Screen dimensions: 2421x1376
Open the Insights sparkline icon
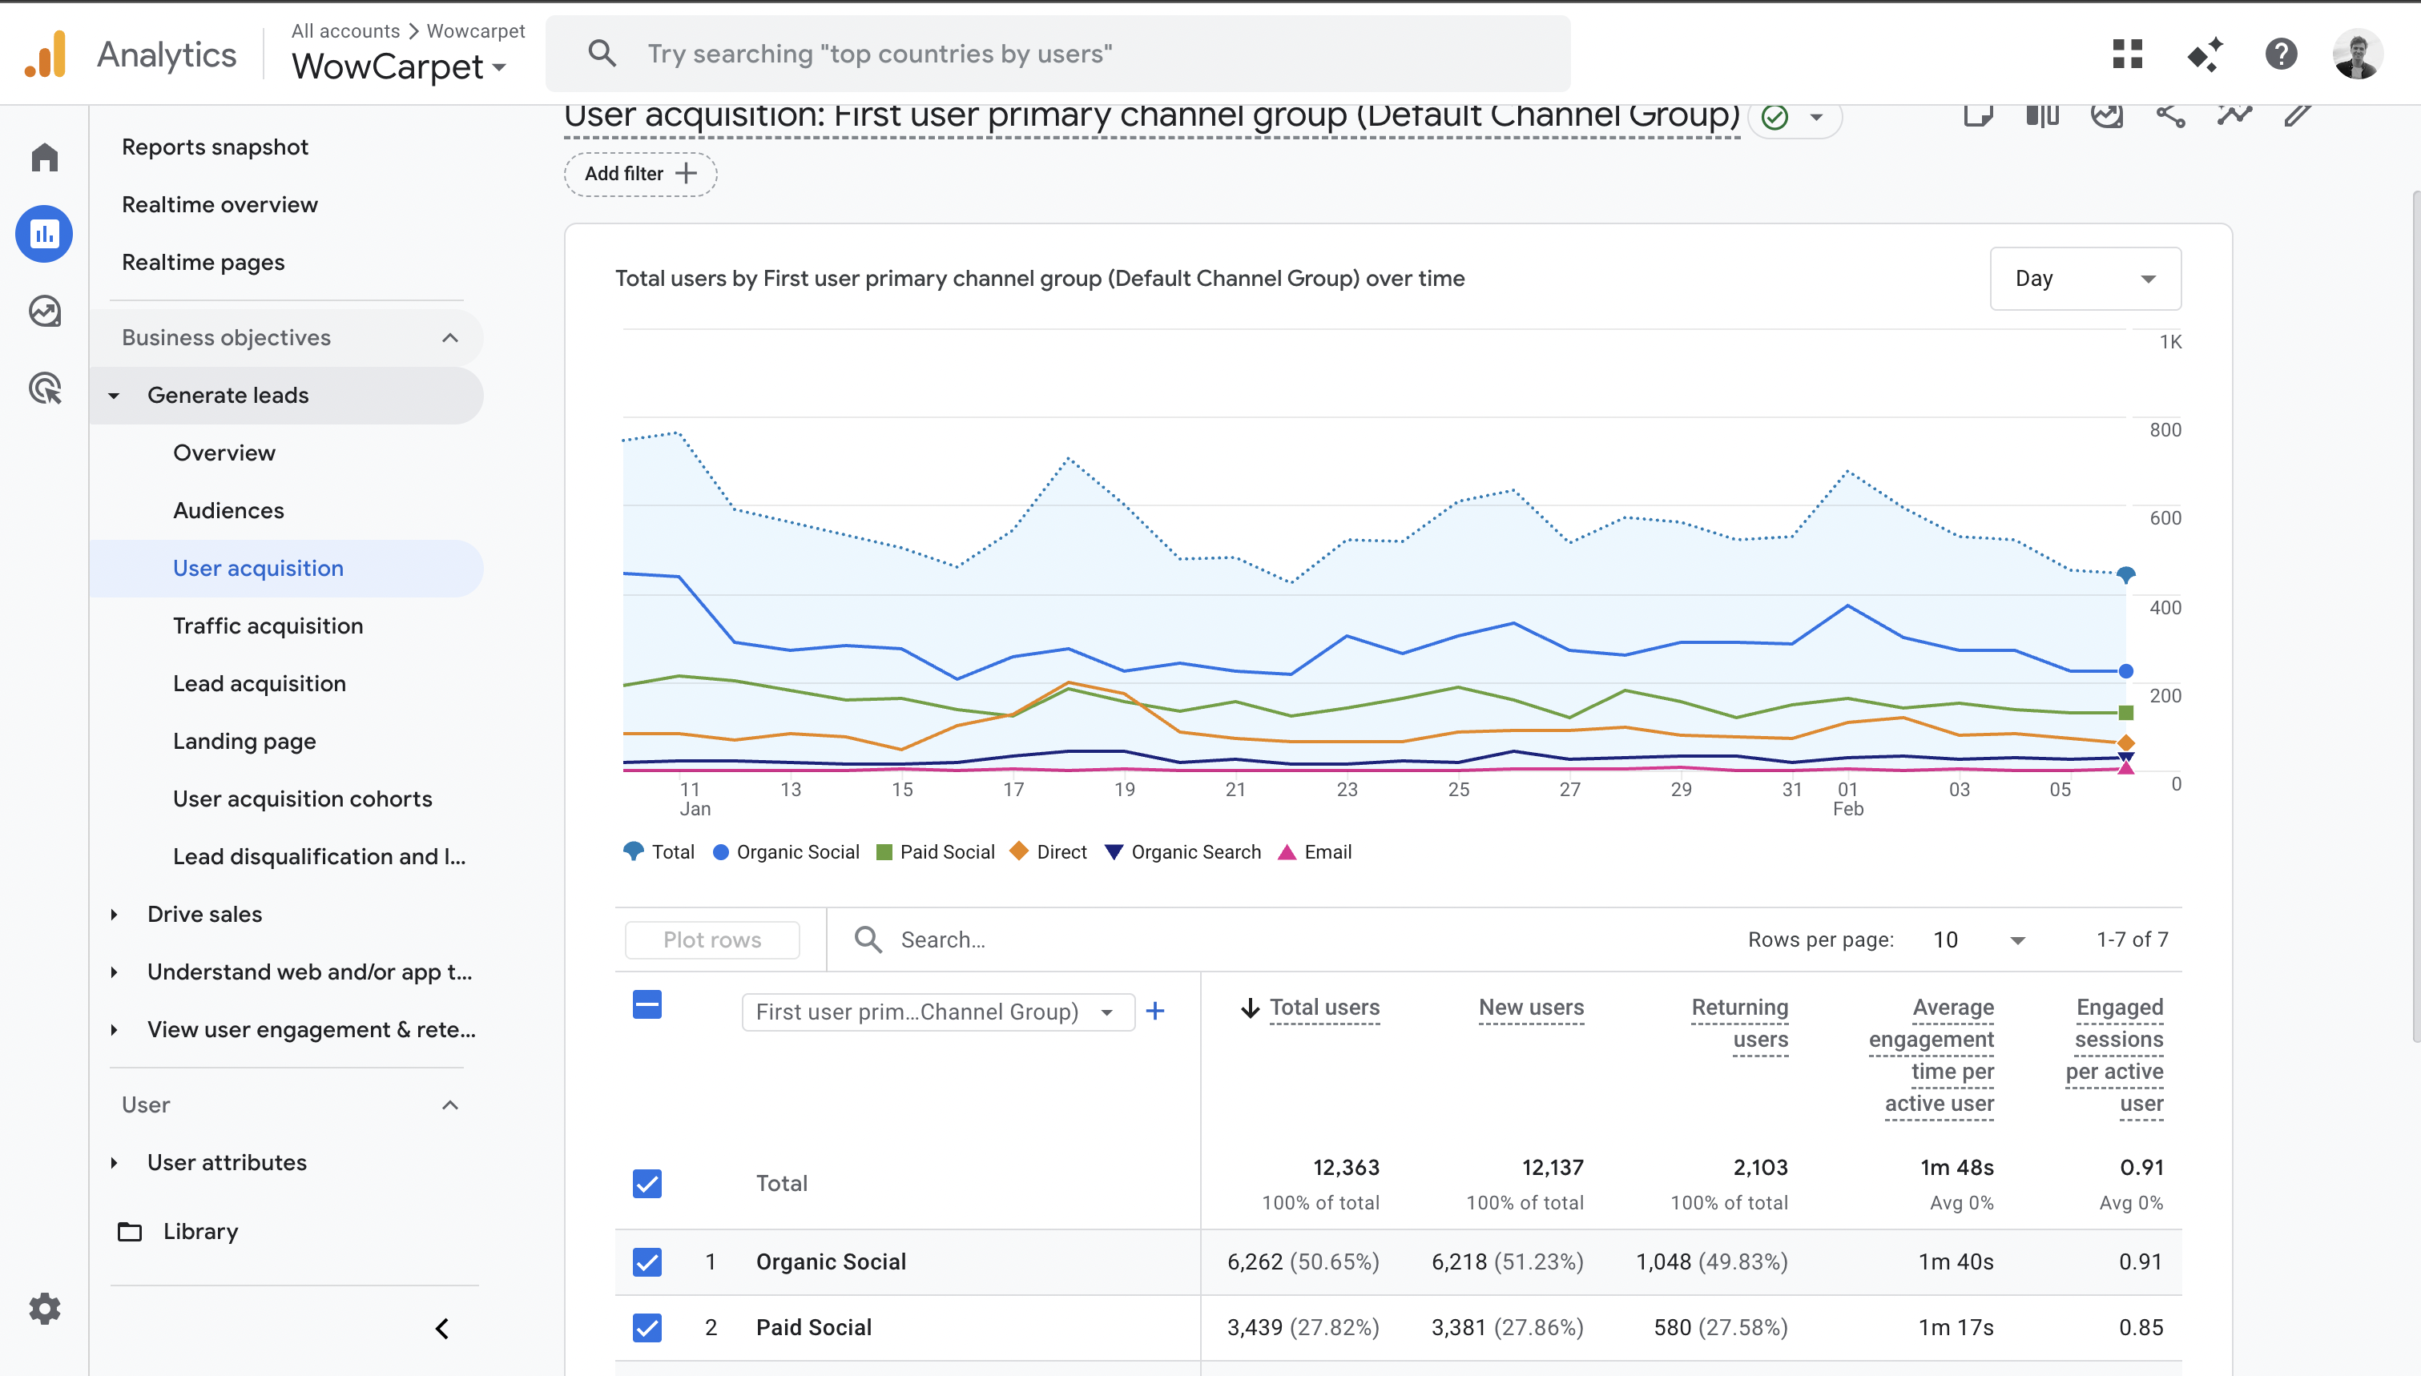coord(2234,115)
